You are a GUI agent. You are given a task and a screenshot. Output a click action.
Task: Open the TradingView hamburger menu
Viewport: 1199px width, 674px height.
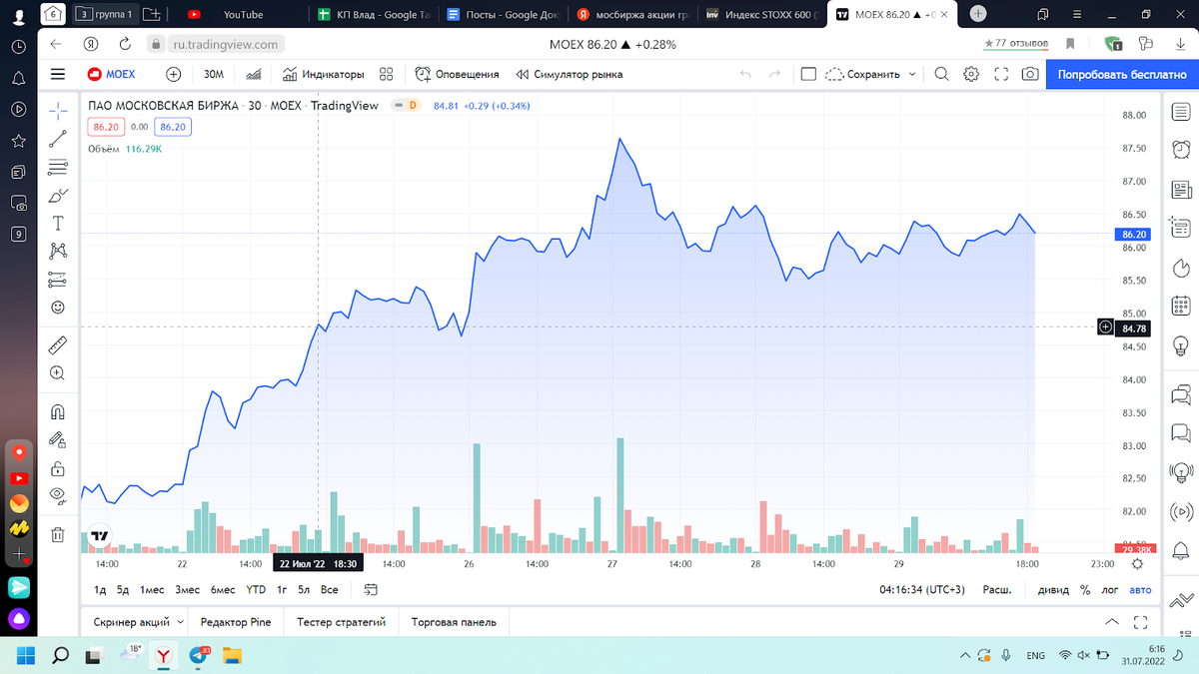point(57,74)
